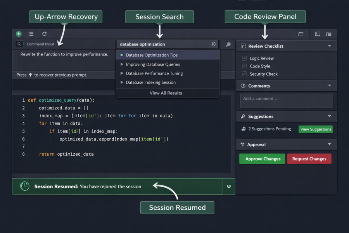
Task: Select Database Optimization Tips result
Action: 168,55
